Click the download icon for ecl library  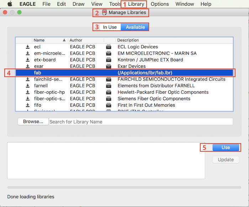point(28,47)
